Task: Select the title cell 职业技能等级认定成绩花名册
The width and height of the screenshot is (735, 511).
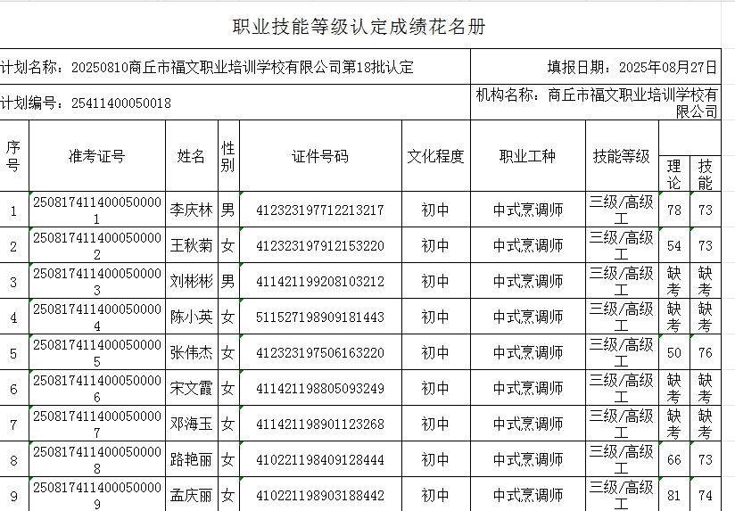Action: (359, 27)
